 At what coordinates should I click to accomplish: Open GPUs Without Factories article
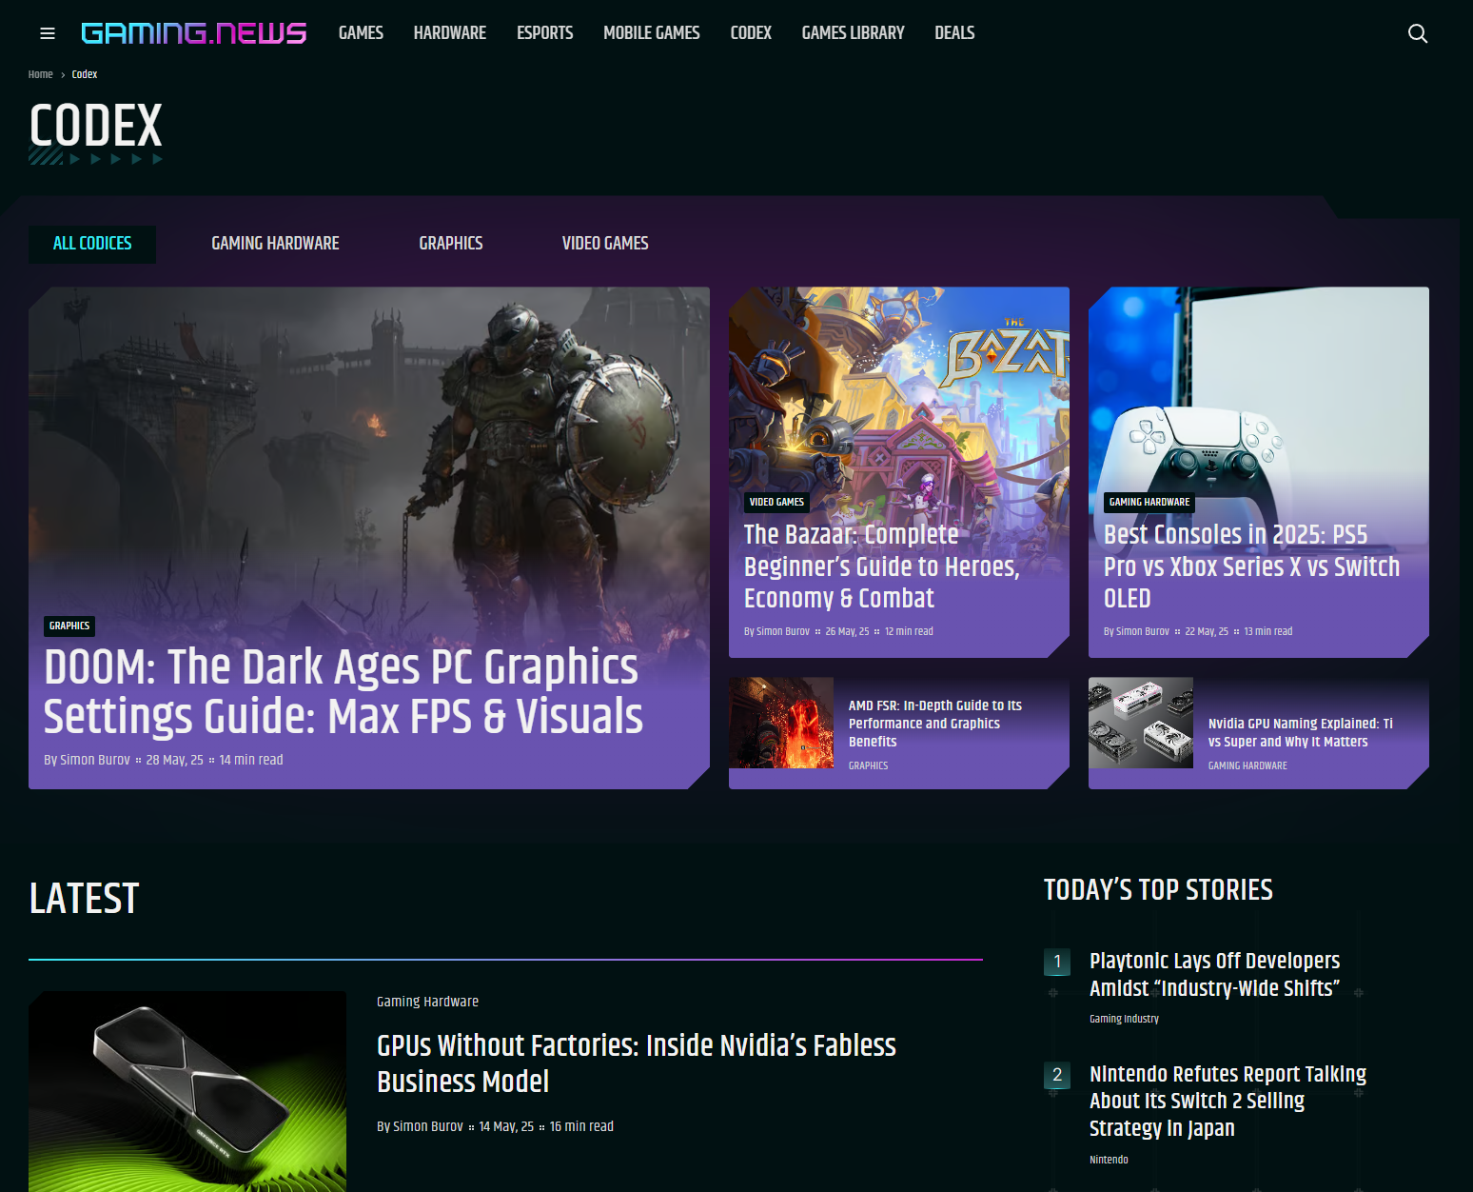click(x=636, y=1063)
